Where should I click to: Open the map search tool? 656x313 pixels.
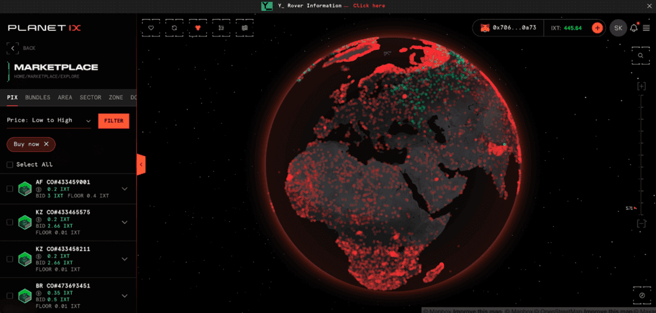pyautogui.click(x=641, y=56)
